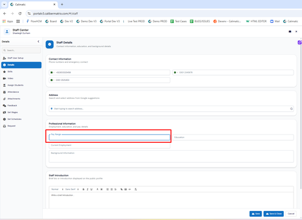The width and height of the screenshot is (302, 220).
Task: Collapse the Details sidebar with chevron
Action: click(39, 42)
